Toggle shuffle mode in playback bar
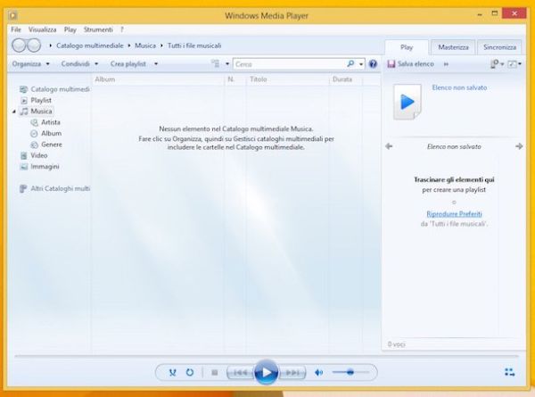Image resolution: width=535 pixels, height=397 pixels. 173,372
